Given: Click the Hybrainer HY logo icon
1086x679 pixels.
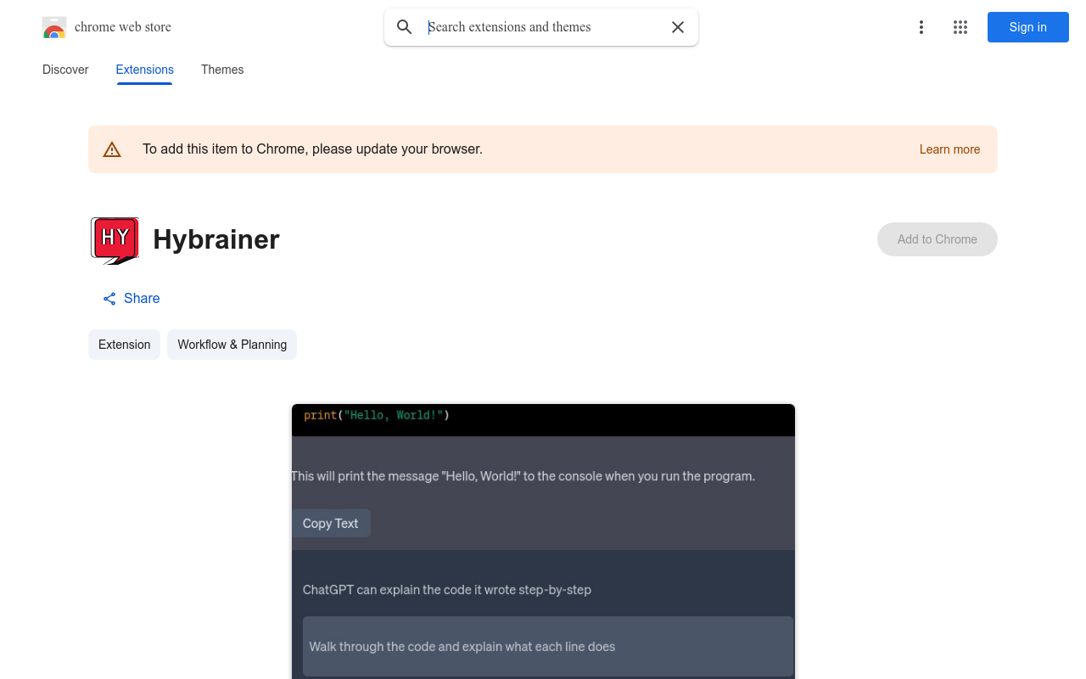Looking at the screenshot, I should pyautogui.click(x=115, y=240).
